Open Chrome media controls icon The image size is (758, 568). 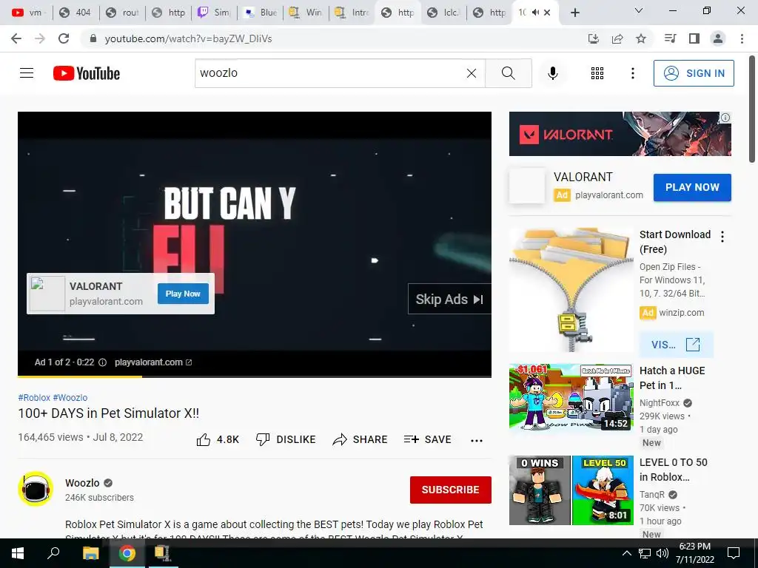670,38
